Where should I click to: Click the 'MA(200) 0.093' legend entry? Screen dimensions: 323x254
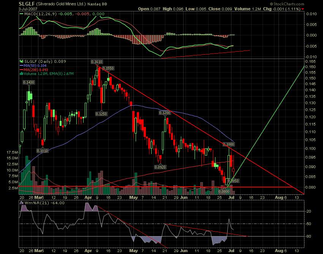click(36, 70)
